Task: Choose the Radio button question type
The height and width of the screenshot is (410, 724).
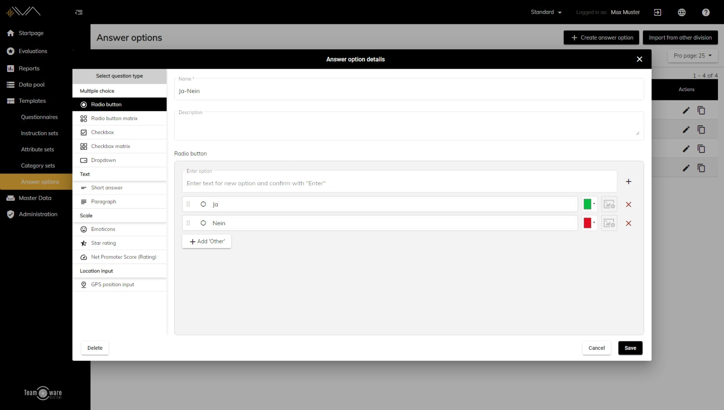Action: (x=119, y=104)
